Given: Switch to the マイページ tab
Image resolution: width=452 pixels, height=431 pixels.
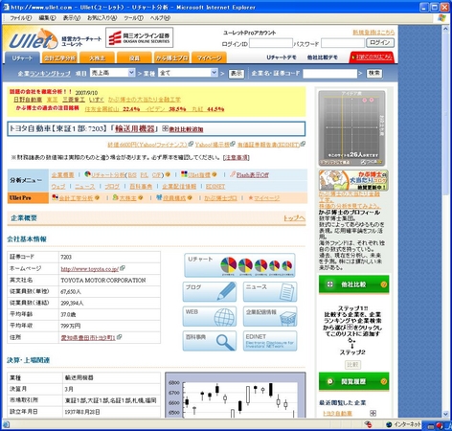Looking at the screenshot, I should [x=209, y=58].
